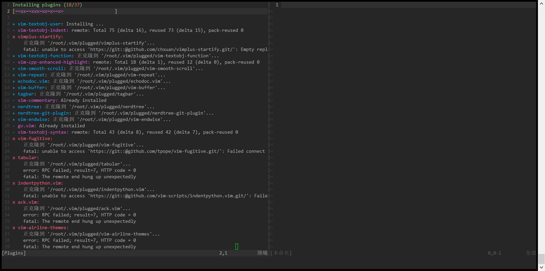Viewport: 545px width, 271px height.
Task: Click the failed vim-fugitive plugin header
Action: click(33, 138)
